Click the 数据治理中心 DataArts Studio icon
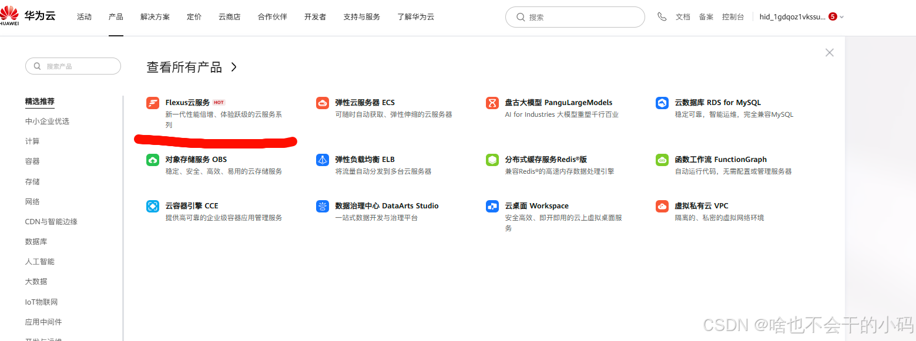The image size is (916, 341). [x=323, y=206]
